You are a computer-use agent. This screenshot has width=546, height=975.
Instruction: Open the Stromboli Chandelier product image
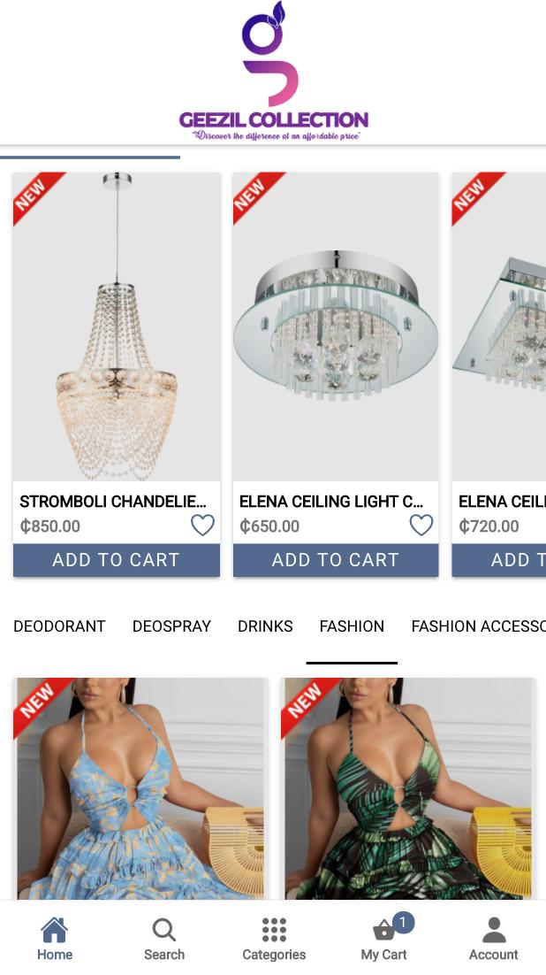pos(116,326)
